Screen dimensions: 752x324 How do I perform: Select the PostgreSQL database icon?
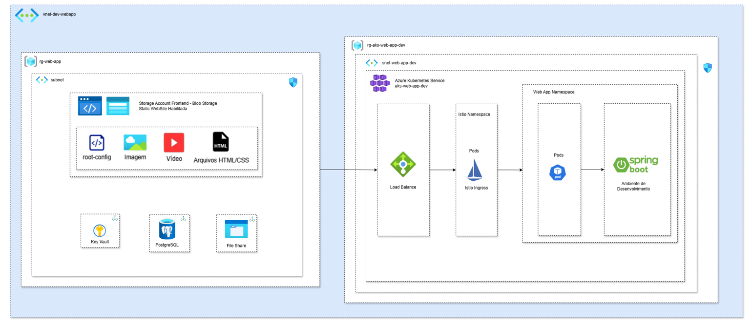(167, 229)
